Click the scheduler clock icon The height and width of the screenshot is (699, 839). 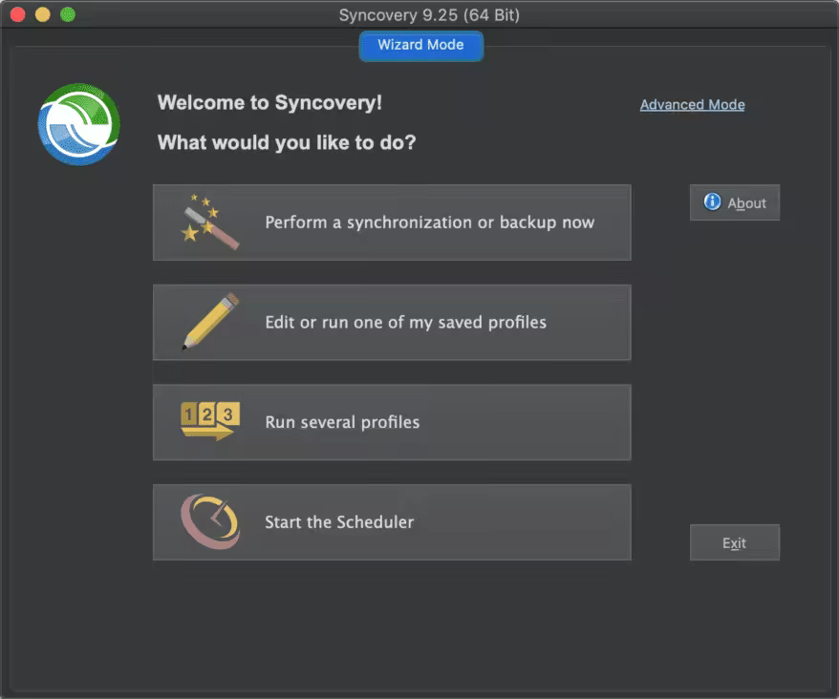click(x=210, y=521)
